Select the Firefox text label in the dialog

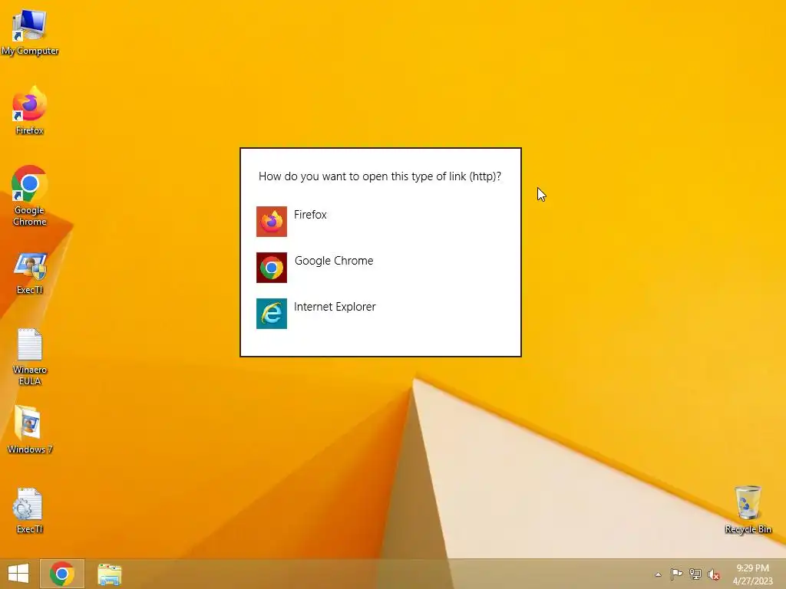tap(310, 215)
